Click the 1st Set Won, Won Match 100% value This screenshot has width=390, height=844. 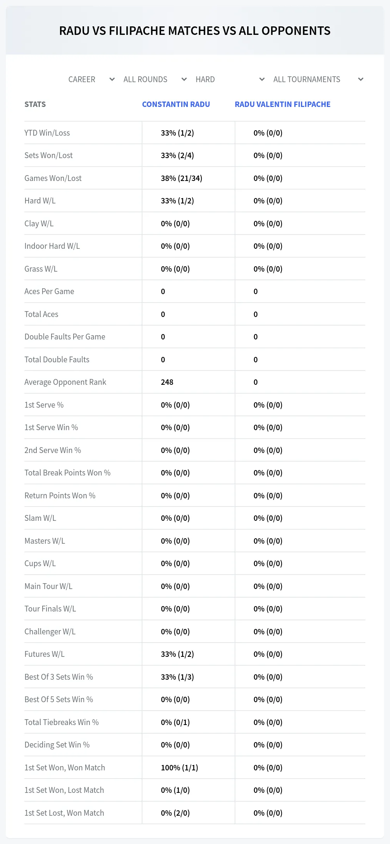click(179, 768)
